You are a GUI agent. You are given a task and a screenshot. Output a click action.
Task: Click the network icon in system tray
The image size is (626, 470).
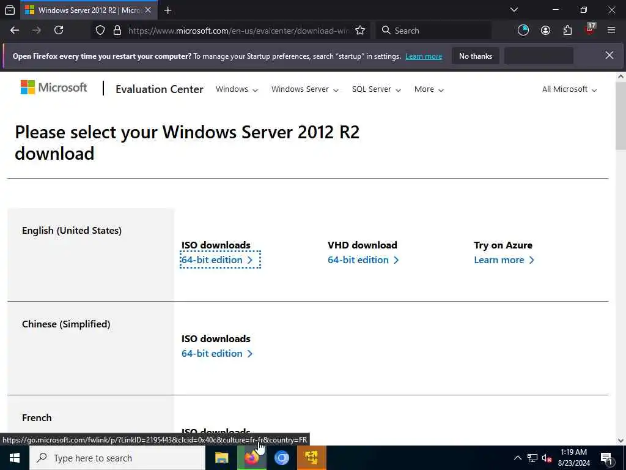(532, 458)
